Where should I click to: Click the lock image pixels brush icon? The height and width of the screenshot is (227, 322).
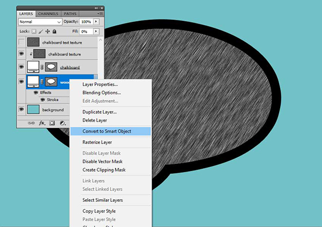(x=40, y=32)
